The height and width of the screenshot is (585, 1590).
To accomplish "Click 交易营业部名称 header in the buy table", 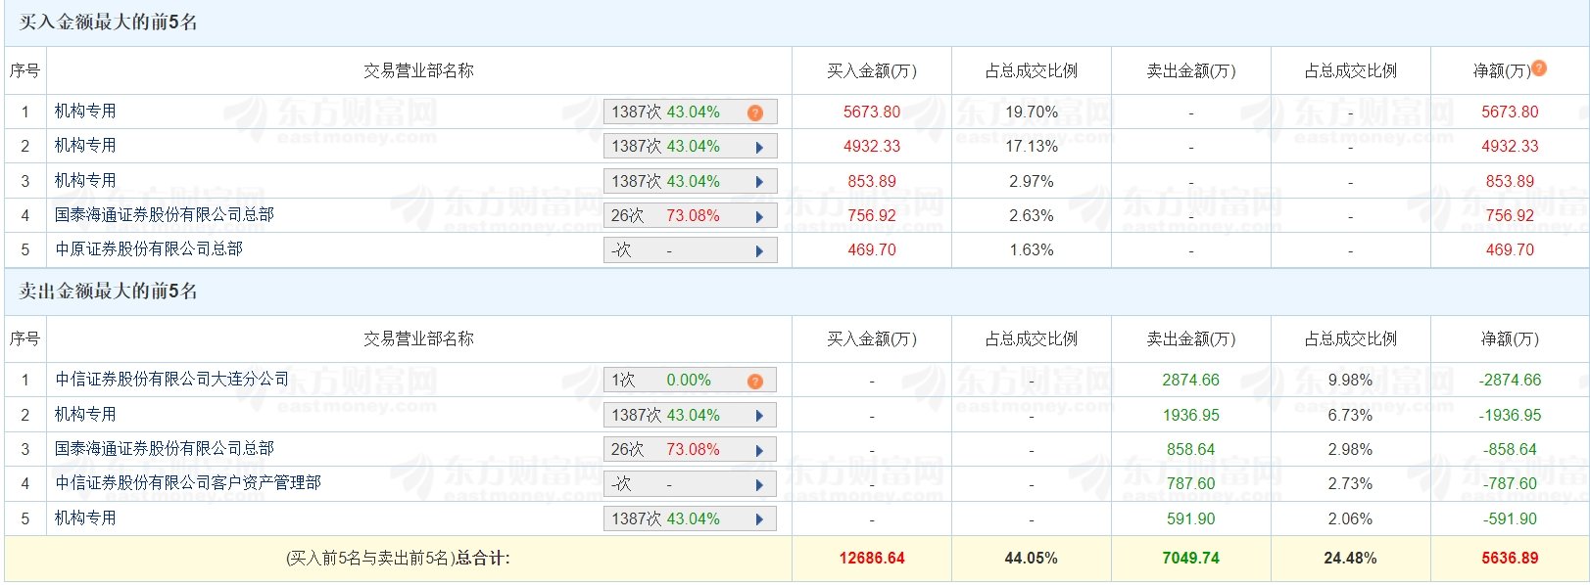I will pyautogui.click(x=418, y=70).
